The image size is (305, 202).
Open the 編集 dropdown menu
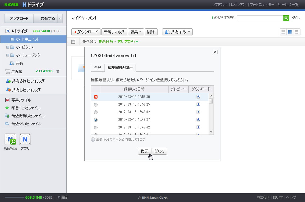(136, 32)
